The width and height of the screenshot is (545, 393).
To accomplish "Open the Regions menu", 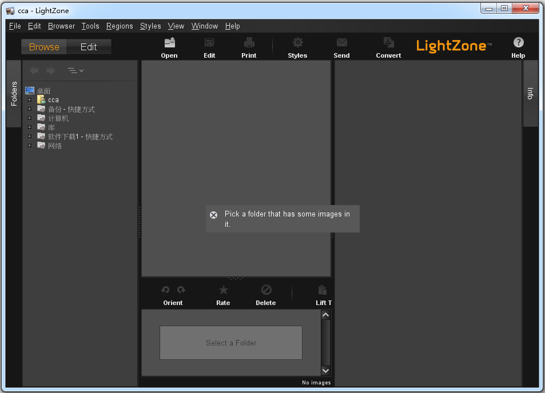I will pos(120,26).
